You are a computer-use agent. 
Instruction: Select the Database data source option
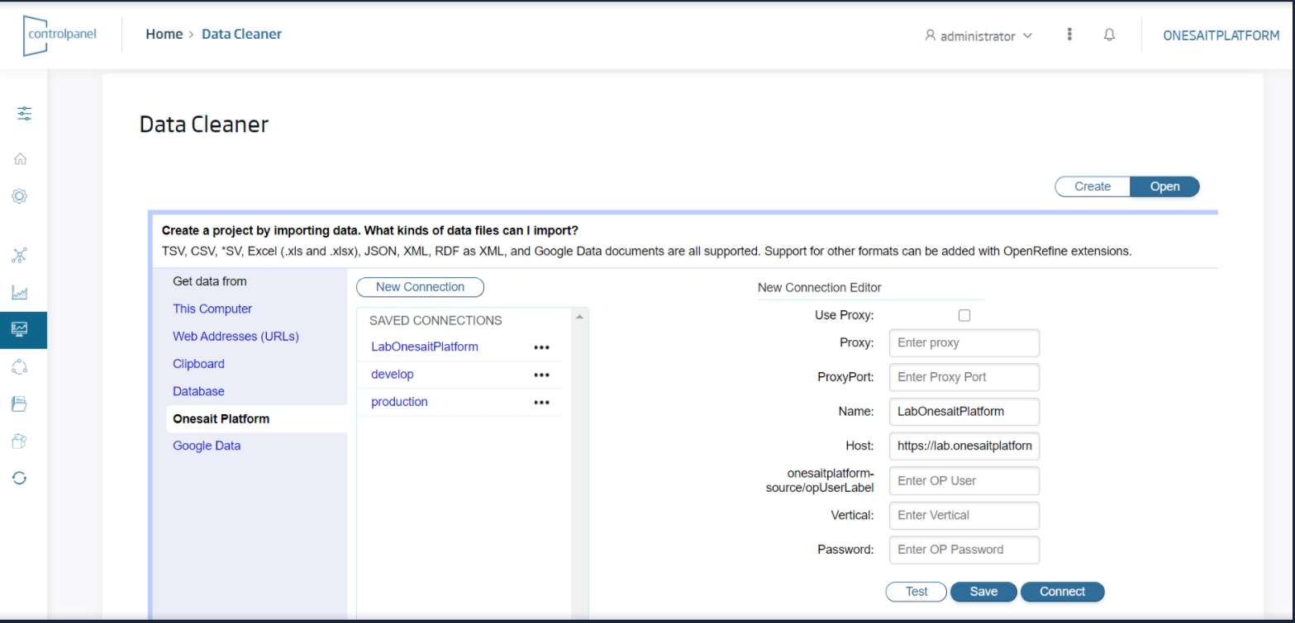click(198, 390)
